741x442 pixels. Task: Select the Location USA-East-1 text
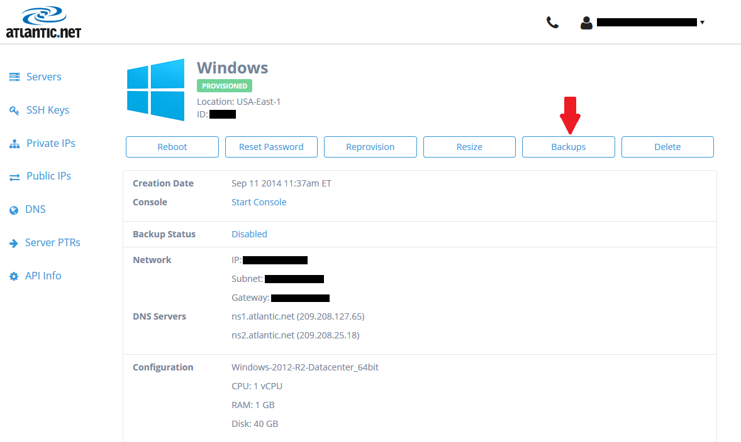238,102
